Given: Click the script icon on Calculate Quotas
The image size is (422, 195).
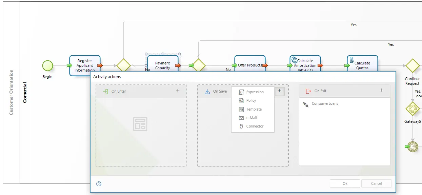Looking at the screenshot, I should point(352,60).
